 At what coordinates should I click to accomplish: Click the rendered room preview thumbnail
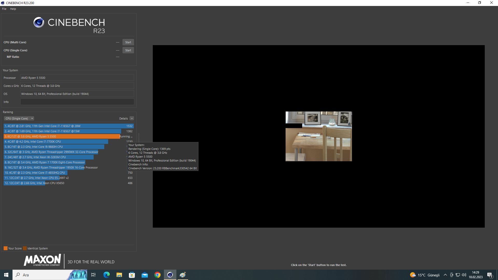pyautogui.click(x=319, y=136)
